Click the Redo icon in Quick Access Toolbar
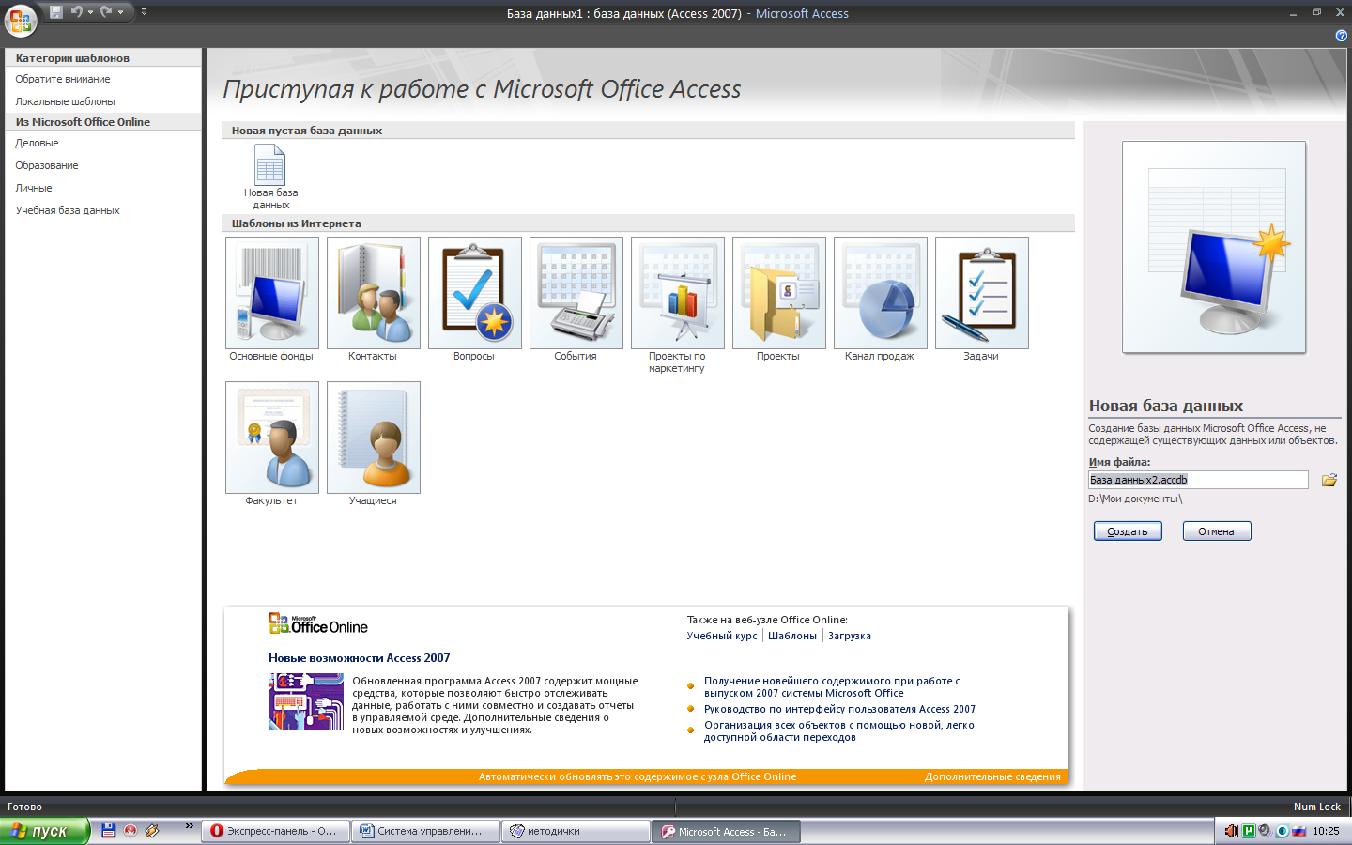 (x=106, y=12)
